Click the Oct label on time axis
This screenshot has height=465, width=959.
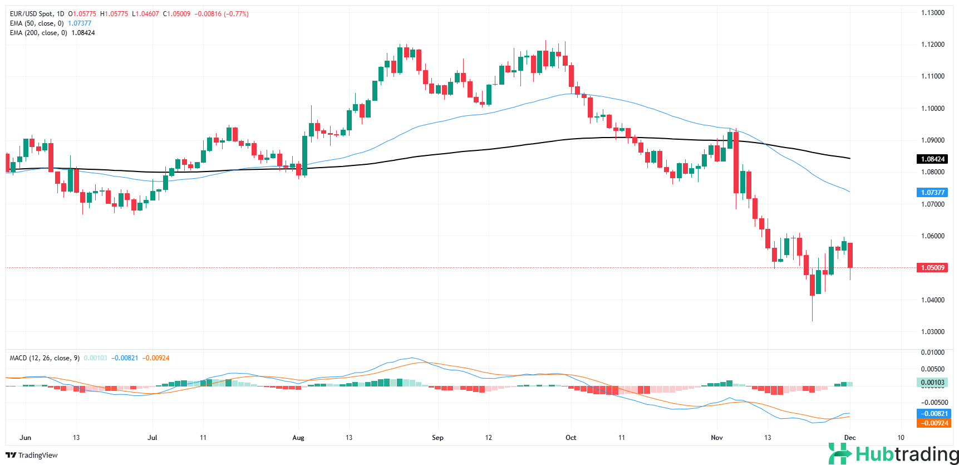[571, 438]
